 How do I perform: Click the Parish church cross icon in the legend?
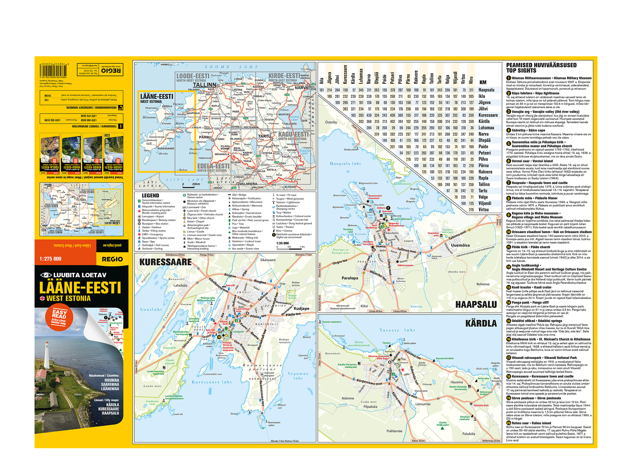coord(184,211)
